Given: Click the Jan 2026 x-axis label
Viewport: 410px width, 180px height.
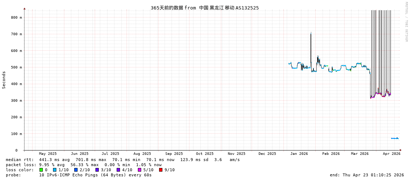Looking at the screenshot, I should [299, 154].
